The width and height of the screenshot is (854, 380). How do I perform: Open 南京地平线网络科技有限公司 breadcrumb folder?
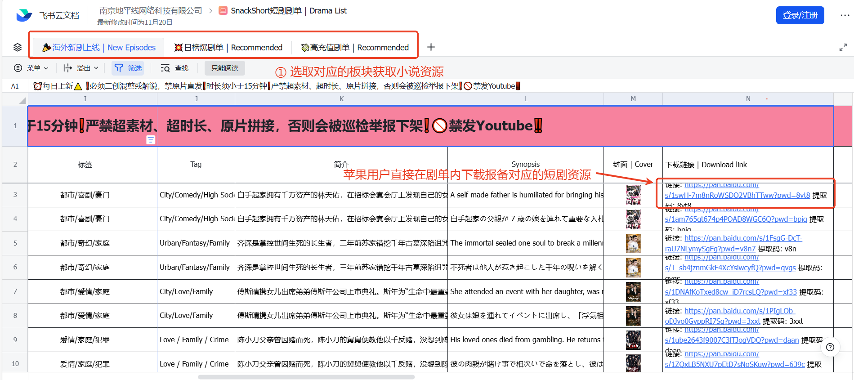(151, 11)
